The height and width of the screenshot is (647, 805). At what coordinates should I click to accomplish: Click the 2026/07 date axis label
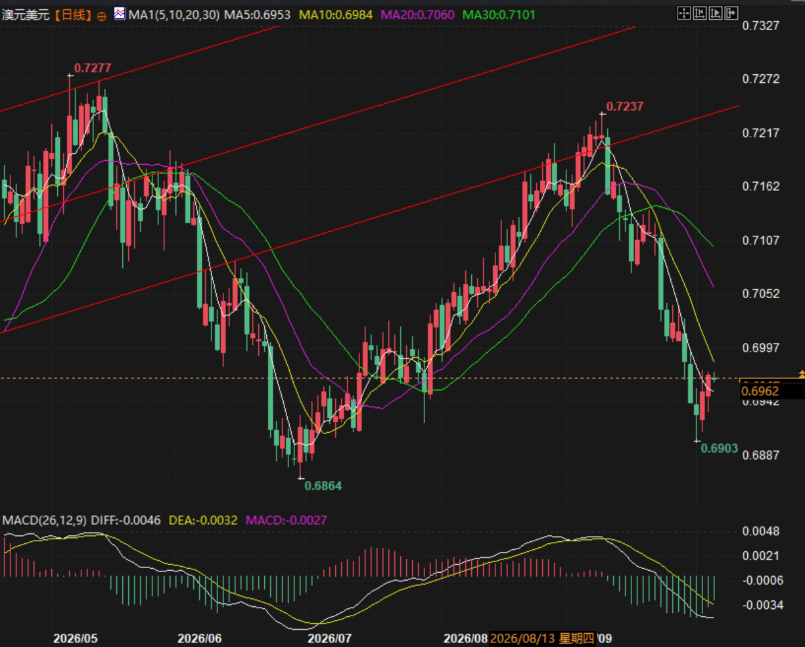[331, 638]
